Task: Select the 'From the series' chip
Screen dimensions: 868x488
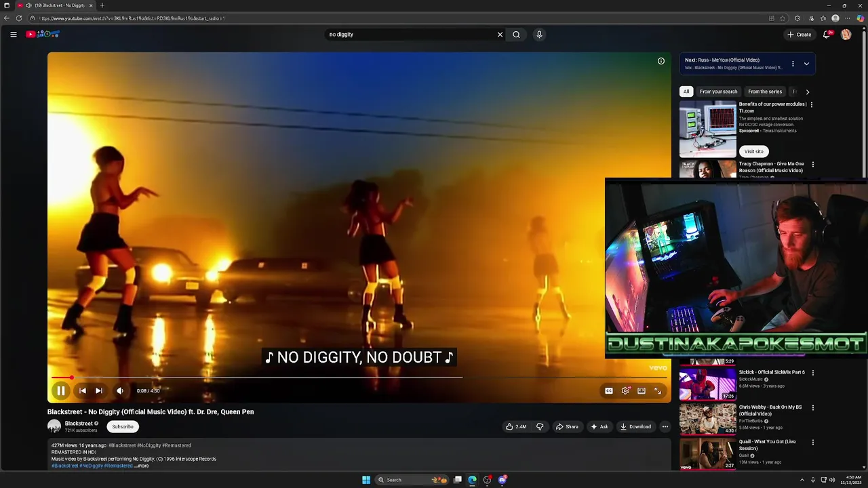Action: click(765, 91)
